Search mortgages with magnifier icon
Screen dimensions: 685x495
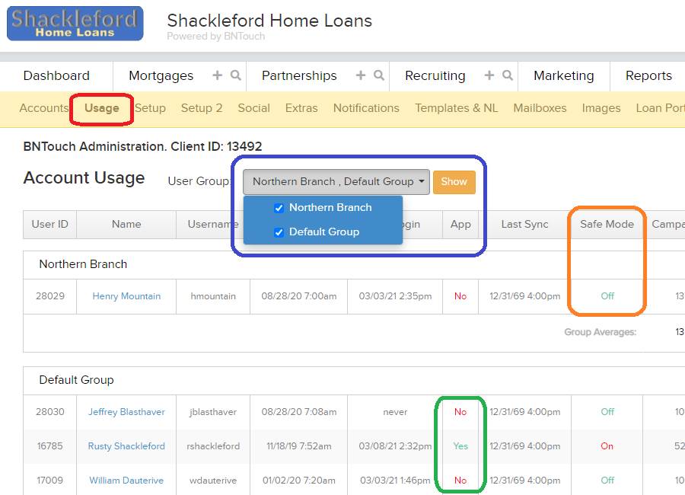pyautogui.click(x=235, y=75)
